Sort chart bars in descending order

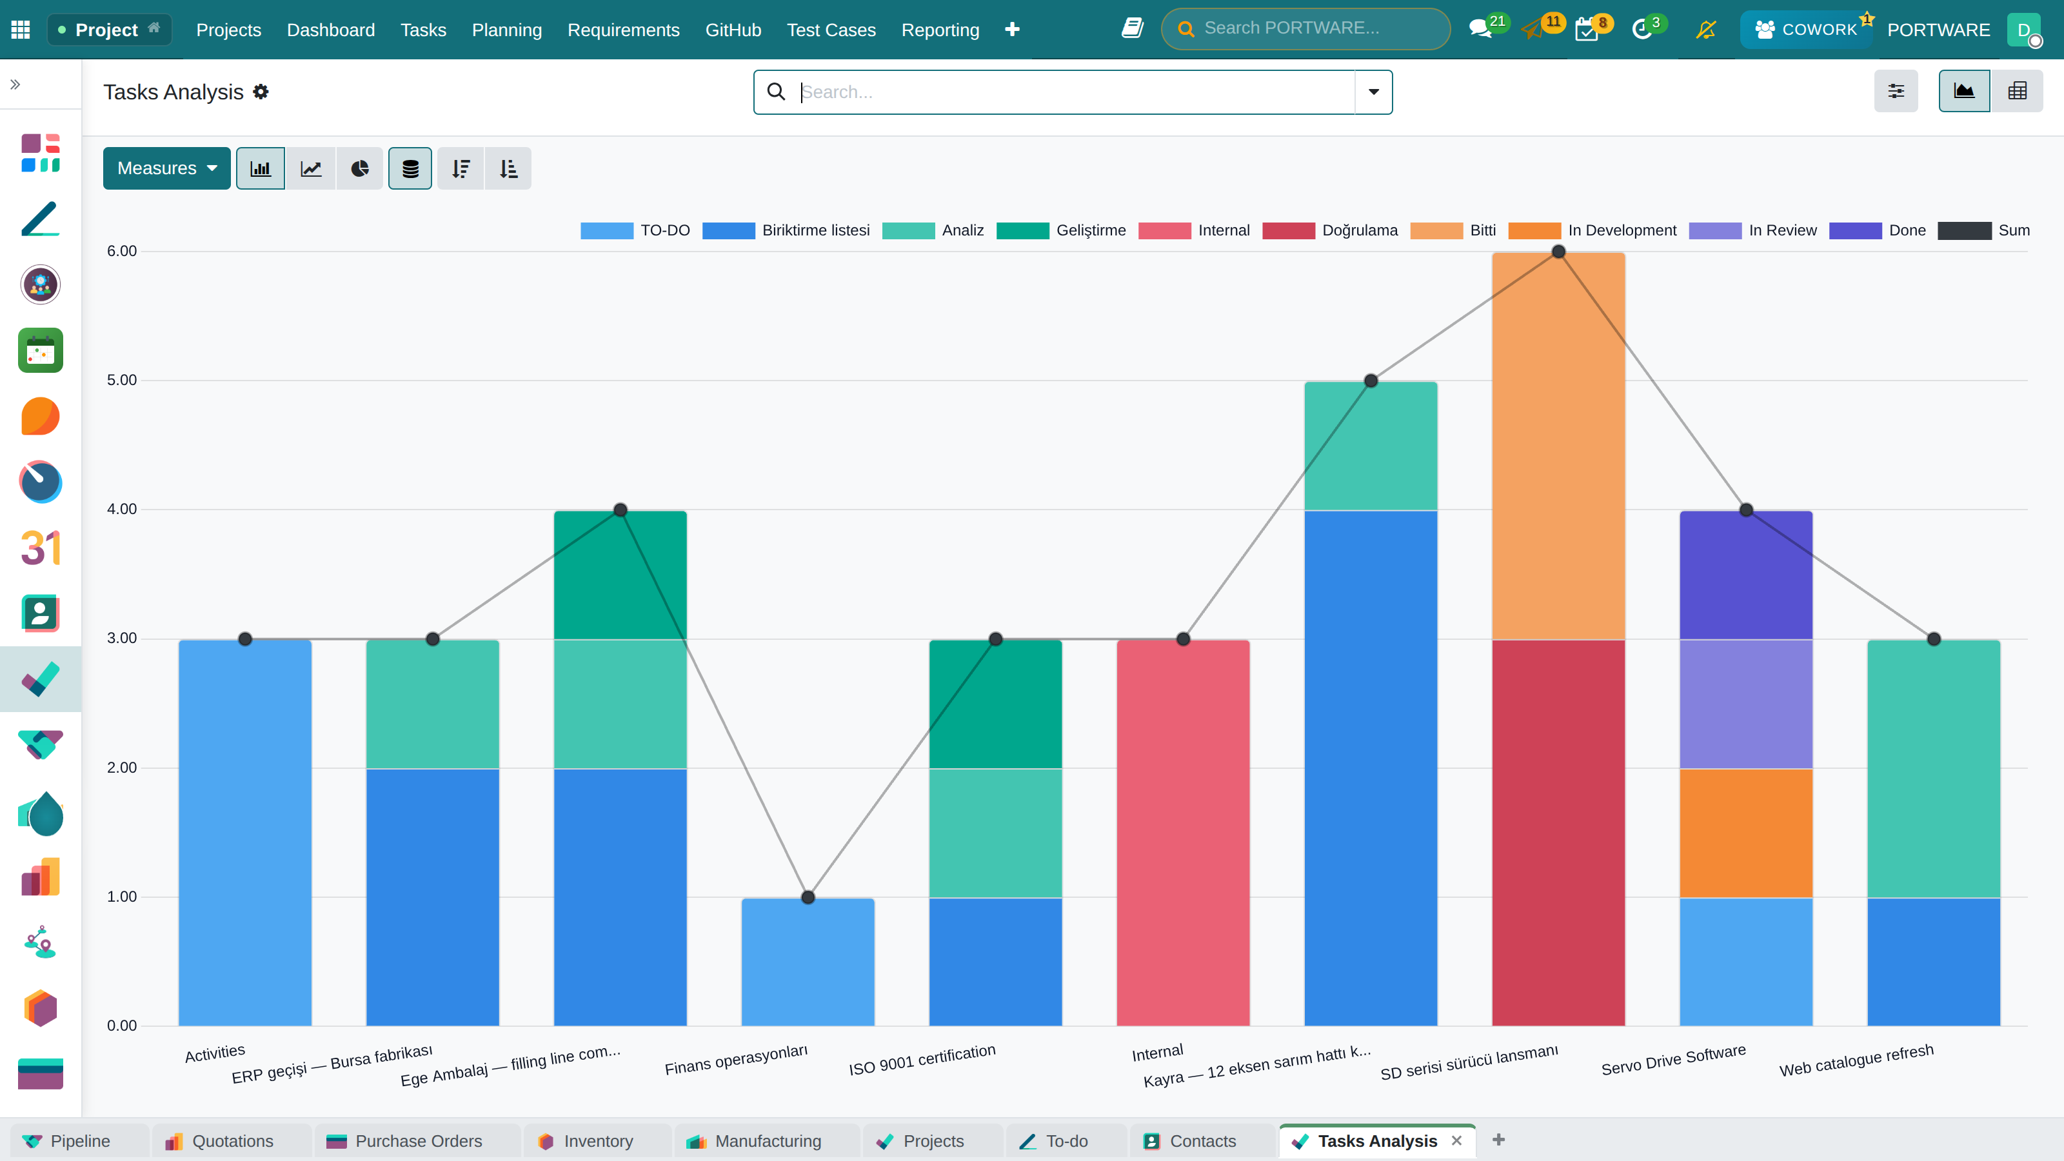pos(461,168)
